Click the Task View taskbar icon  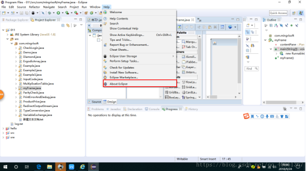(x=27, y=167)
